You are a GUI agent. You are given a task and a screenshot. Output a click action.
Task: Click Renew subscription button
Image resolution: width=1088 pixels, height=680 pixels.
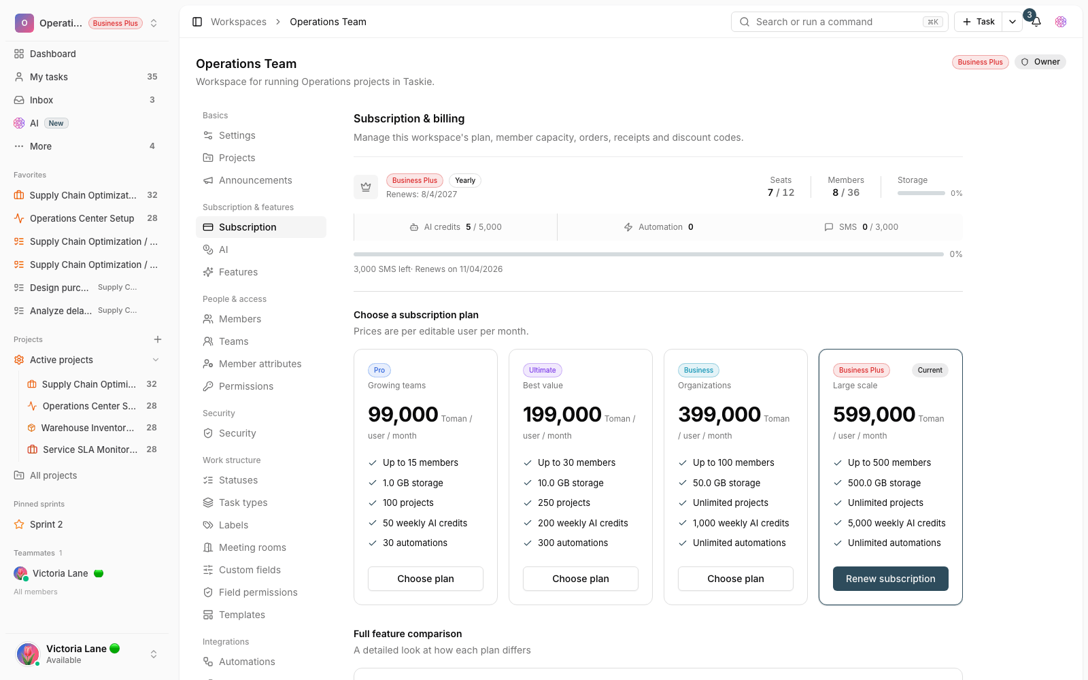point(891,579)
